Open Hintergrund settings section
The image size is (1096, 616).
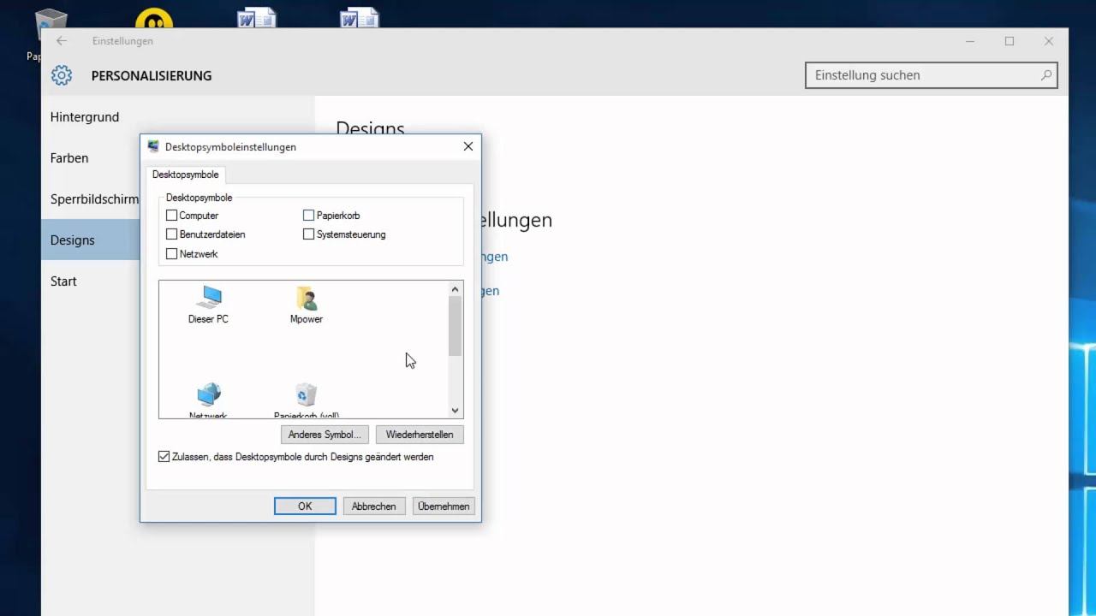[x=178, y=117]
